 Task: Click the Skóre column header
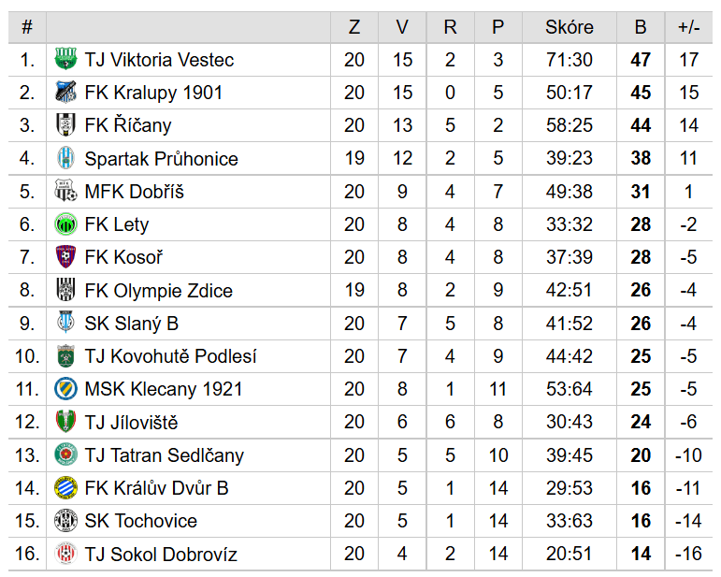pos(569,27)
